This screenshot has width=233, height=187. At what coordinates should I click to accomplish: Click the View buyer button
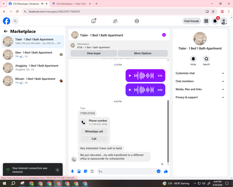[94, 53]
